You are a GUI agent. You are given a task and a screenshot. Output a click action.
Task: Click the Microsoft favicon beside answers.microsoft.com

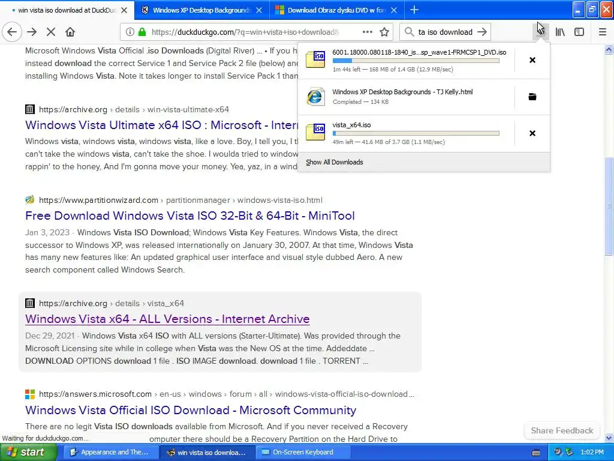tap(30, 394)
